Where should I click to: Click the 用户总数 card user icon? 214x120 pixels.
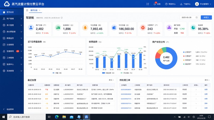31,28
